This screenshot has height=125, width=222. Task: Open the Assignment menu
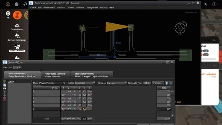pyautogui.click(x=92, y=8)
